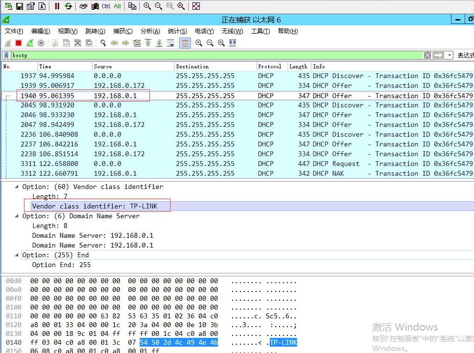Image resolution: width=474 pixels, height=353 pixels.
Task: Click Wireshark zoom out text icon
Action: tap(210, 43)
